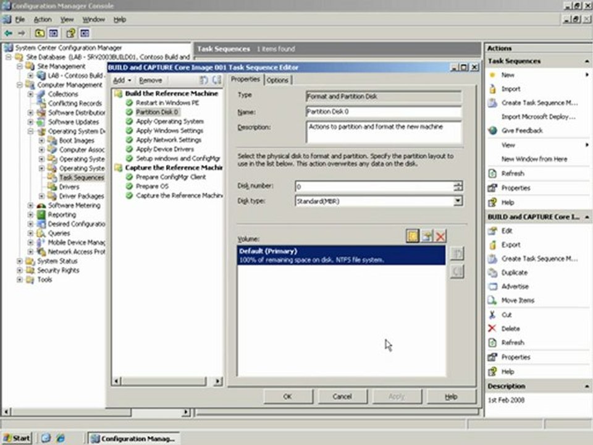593x445 pixels.
Task: Open the Disk type dropdown
Action: coord(458,201)
